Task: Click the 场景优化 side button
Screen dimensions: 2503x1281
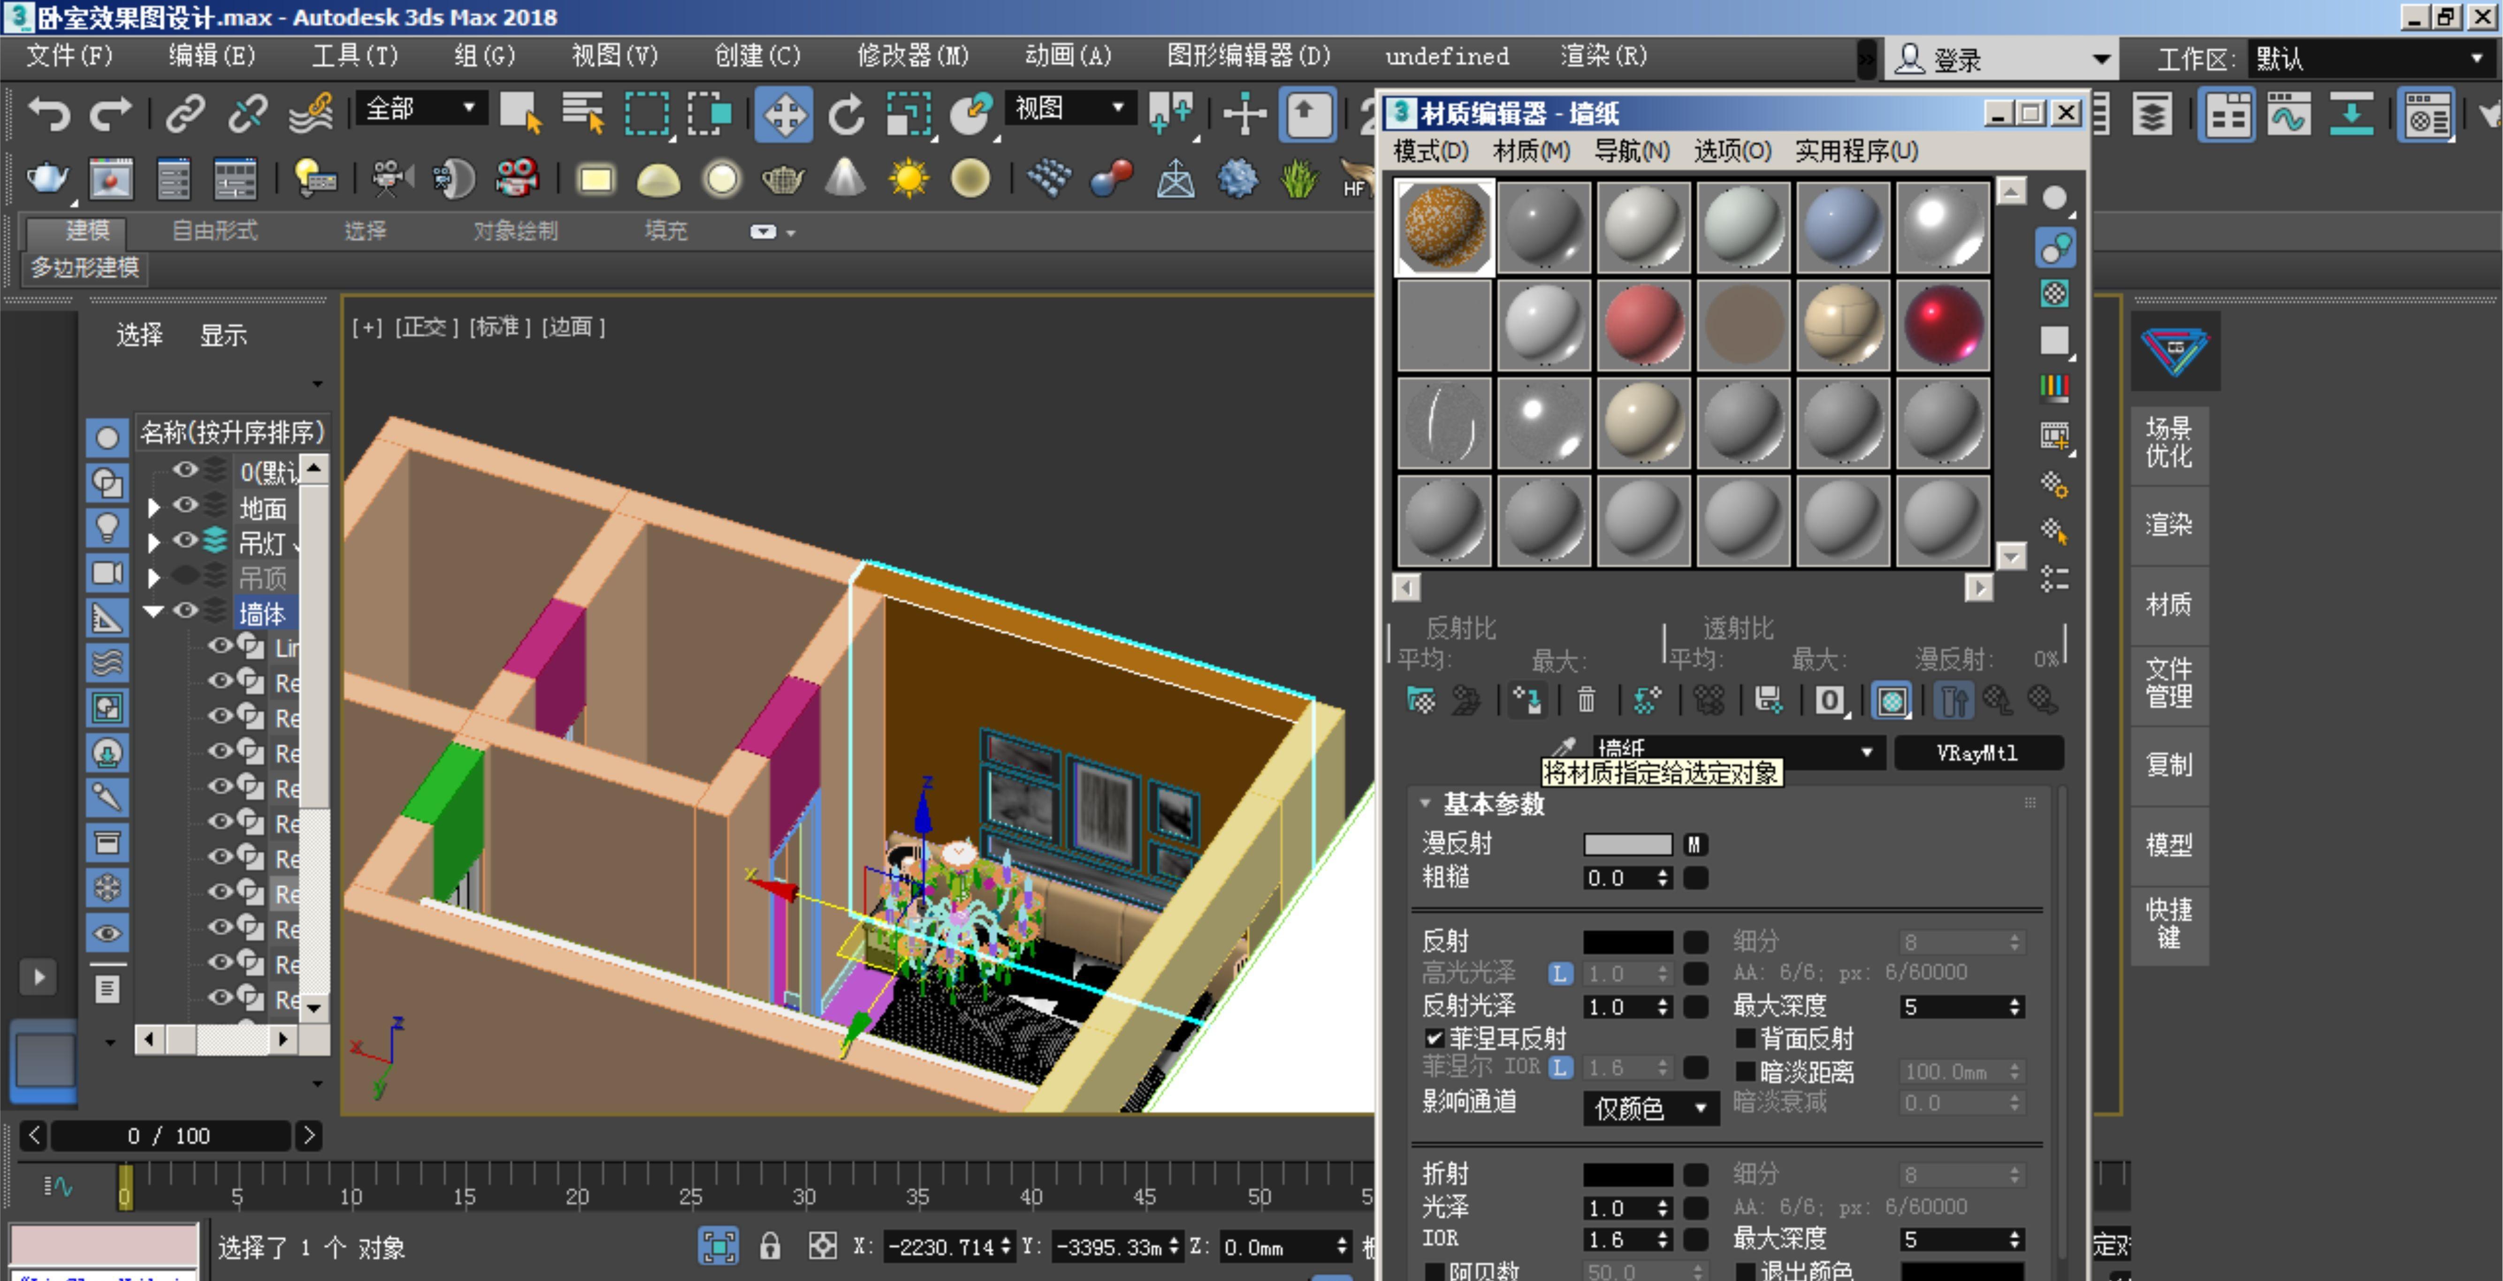Action: click(x=2169, y=443)
